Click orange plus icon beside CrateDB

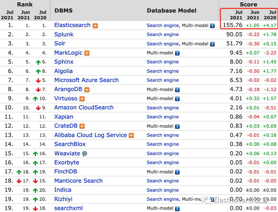click(x=82, y=126)
